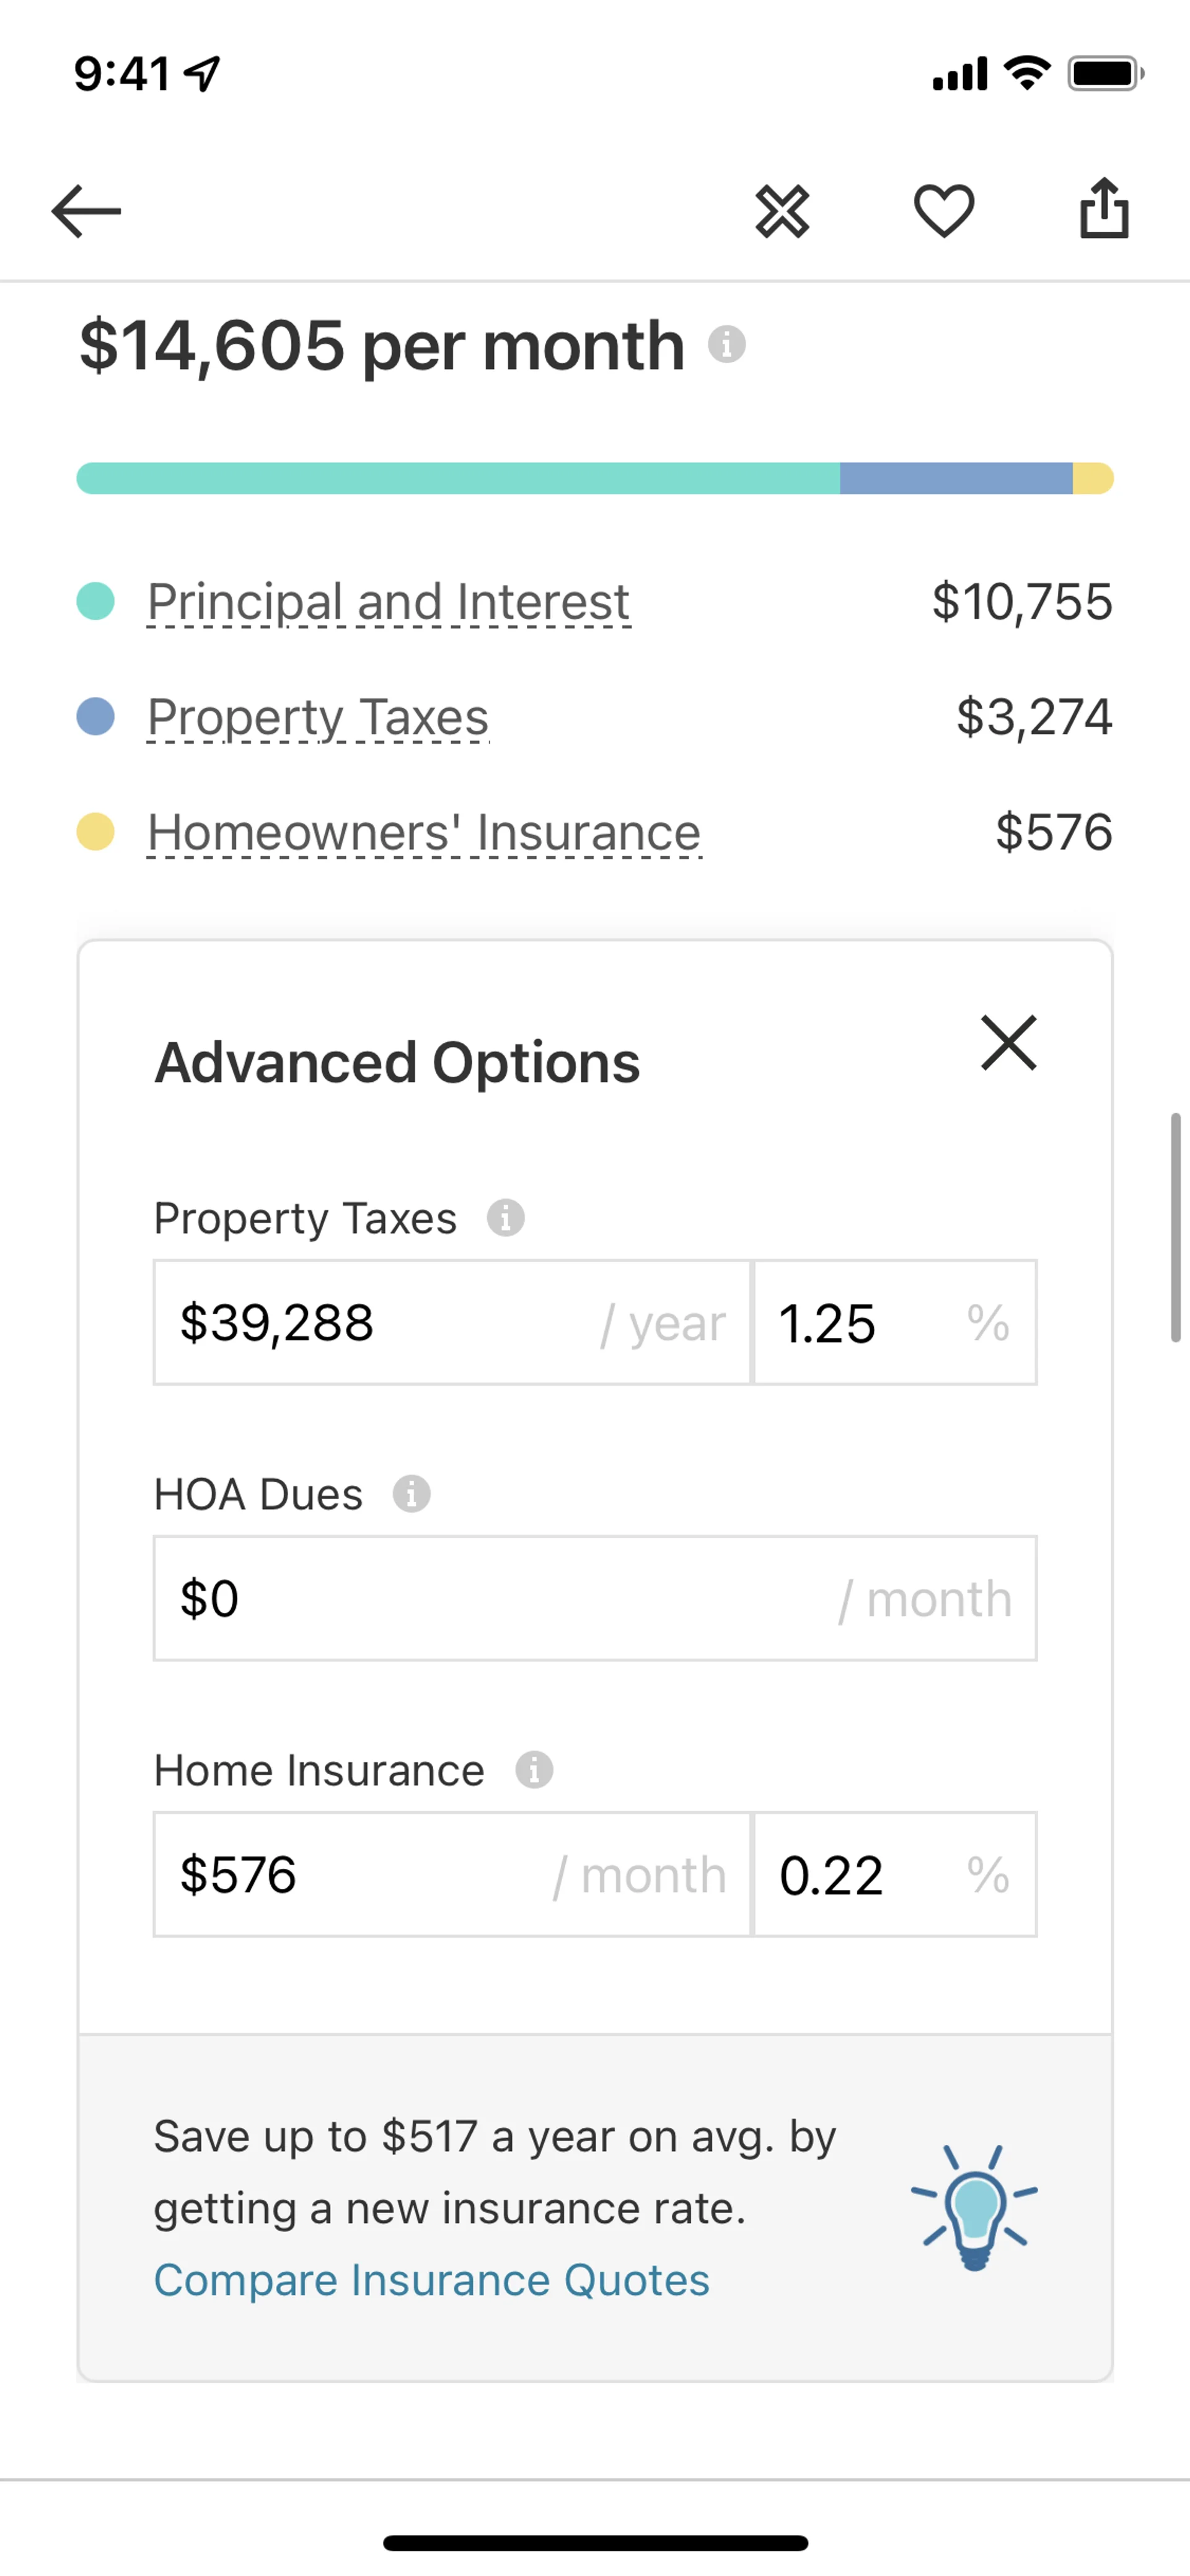Tap the blue property taxes bar segment
1190x2576 pixels.
click(955, 478)
